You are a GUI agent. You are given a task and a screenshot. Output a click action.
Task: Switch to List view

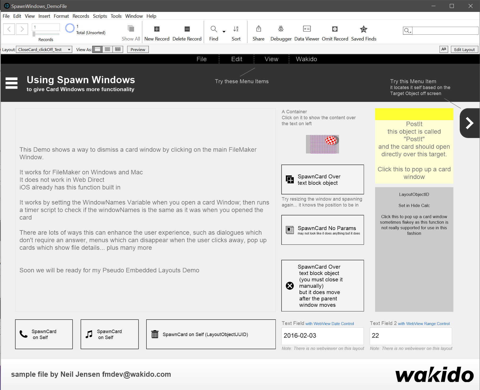108,49
